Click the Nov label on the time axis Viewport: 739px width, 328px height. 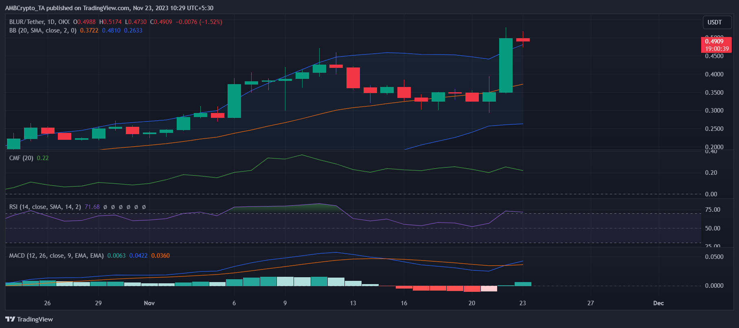click(x=149, y=303)
